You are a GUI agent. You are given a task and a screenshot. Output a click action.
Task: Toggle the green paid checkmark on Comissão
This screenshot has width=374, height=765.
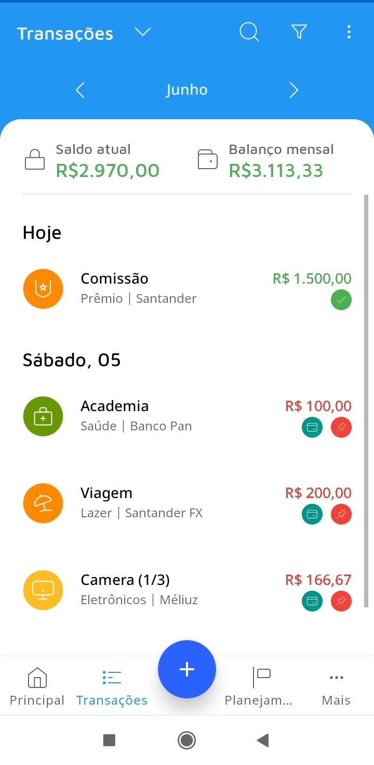coord(341,300)
